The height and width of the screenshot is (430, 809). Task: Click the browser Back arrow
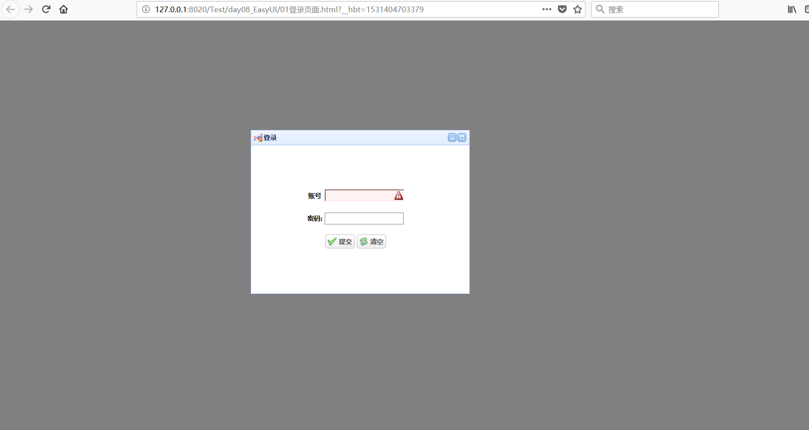pos(11,9)
